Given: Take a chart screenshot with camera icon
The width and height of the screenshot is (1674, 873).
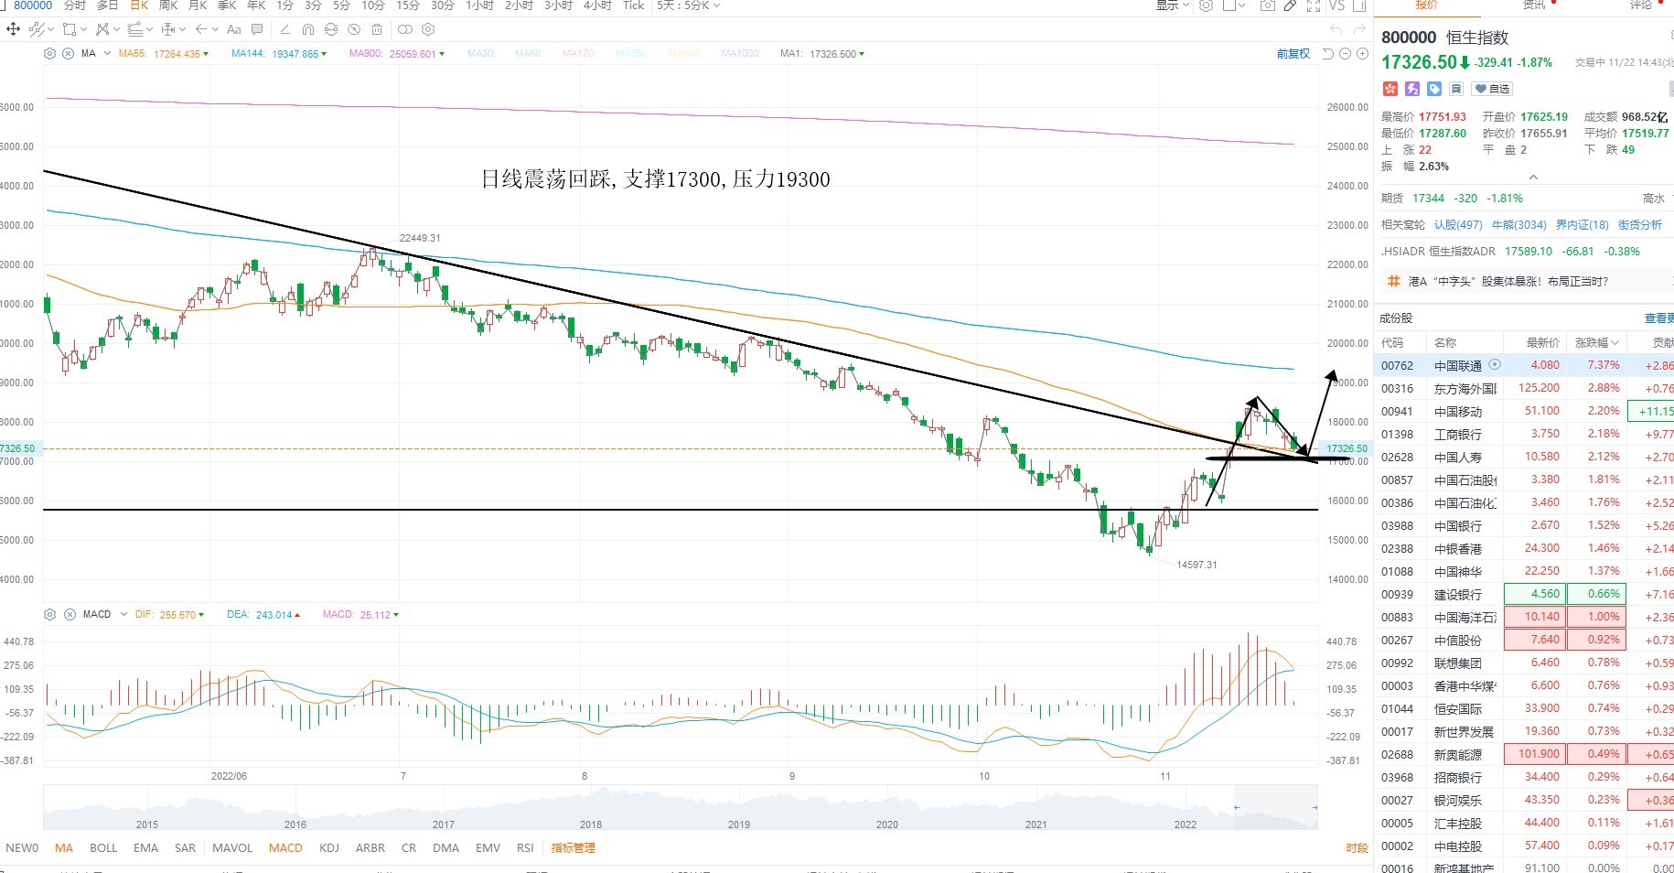Looking at the screenshot, I should pyautogui.click(x=1267, y=5).
